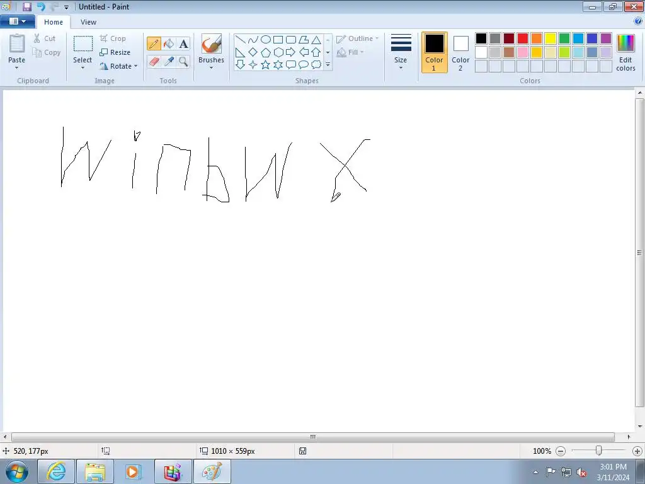Screen dimensions: 645x484
Task: Pick the red color swatch
Action: click(x=523, y=38)
